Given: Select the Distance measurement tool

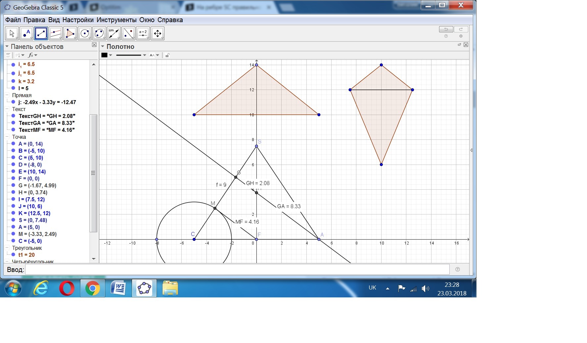Looking at the screenshot, I should click(114, 33).
